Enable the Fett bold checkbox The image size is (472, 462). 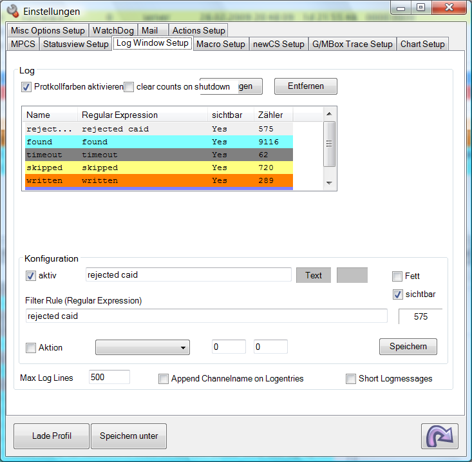click(x=397, y=276)
